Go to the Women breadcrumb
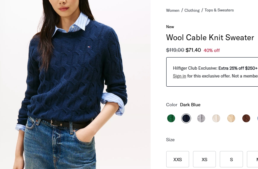The height and width of the screenshot is (169, 258). tap(173, 10)
